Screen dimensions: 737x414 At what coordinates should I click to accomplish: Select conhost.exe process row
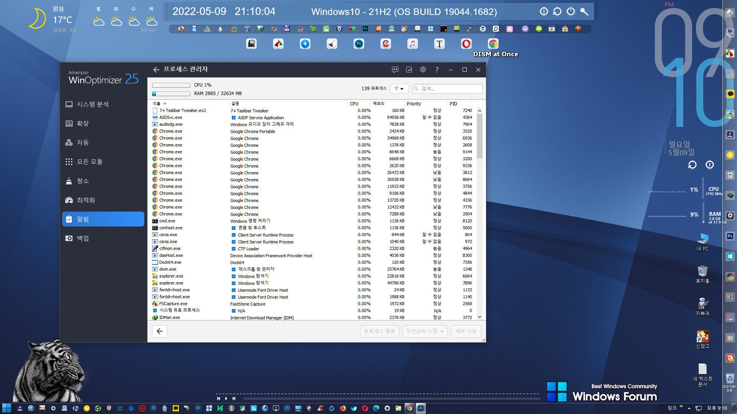click(x=312, y=228)
